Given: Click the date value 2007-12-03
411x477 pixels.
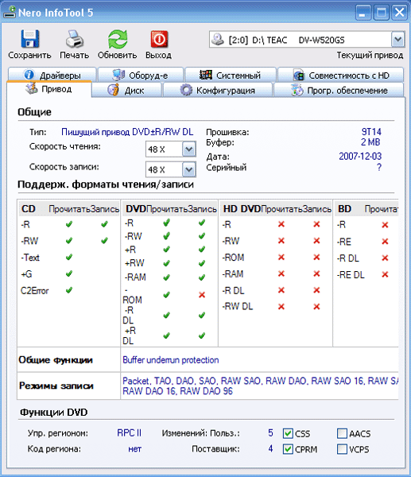Looking at the screenshot, I should 360,157.
